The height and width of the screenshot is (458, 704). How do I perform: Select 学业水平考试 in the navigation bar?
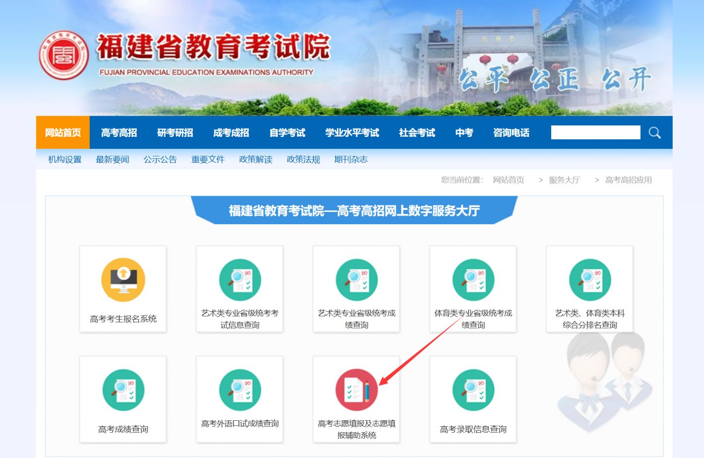pos(352,132)
